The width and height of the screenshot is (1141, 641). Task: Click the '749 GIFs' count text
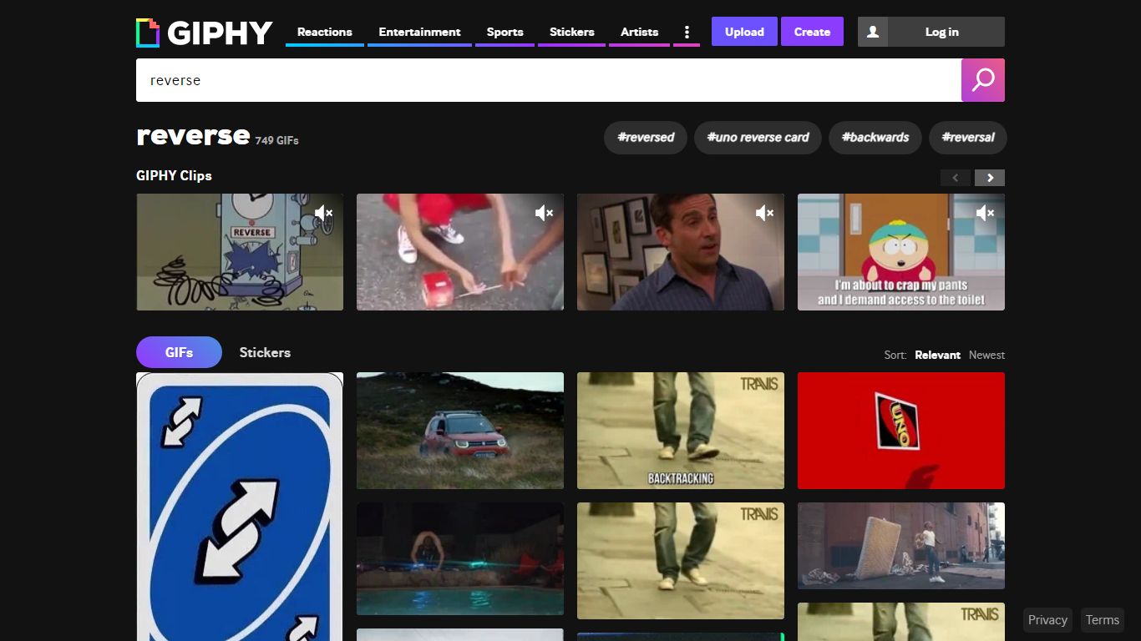coord(276,140)
